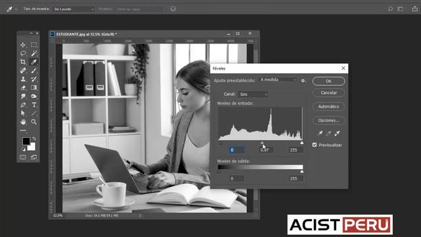421x237 pixels.
Task: Toggle Quick Mask mode
Action: coord(23,157)
